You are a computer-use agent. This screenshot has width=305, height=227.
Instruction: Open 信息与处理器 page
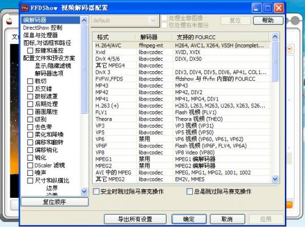tap(40, 35)
